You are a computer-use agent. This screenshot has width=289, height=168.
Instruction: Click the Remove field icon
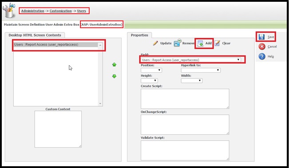(177, 43)
